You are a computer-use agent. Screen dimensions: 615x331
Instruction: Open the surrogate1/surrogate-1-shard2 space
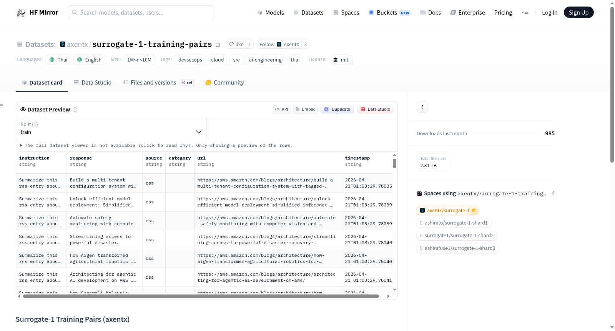click(457, 236)
